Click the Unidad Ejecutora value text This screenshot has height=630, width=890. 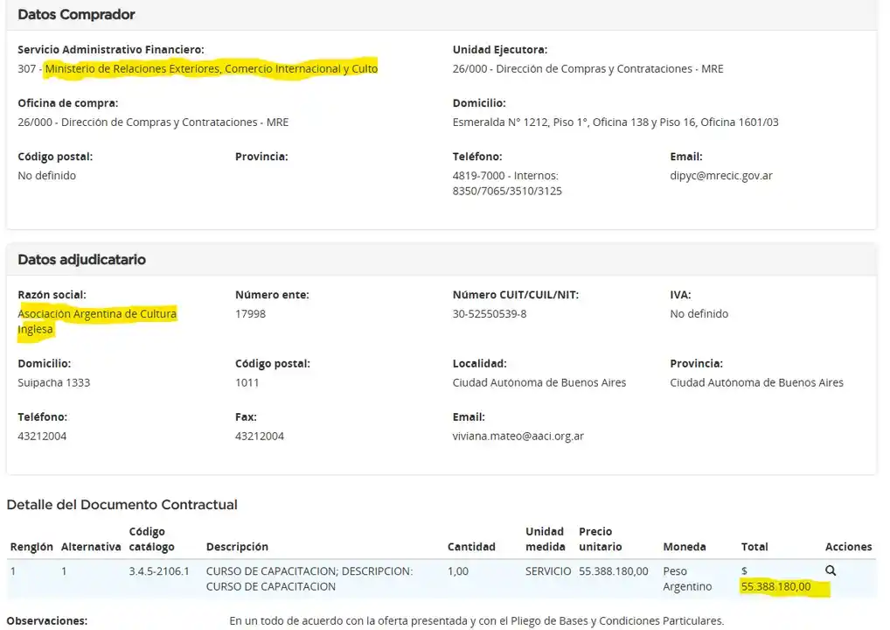click(x=588, y=69)
